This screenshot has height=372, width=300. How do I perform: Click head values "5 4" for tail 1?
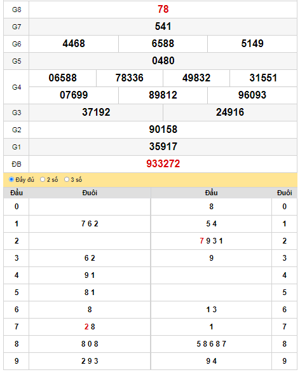211,224
